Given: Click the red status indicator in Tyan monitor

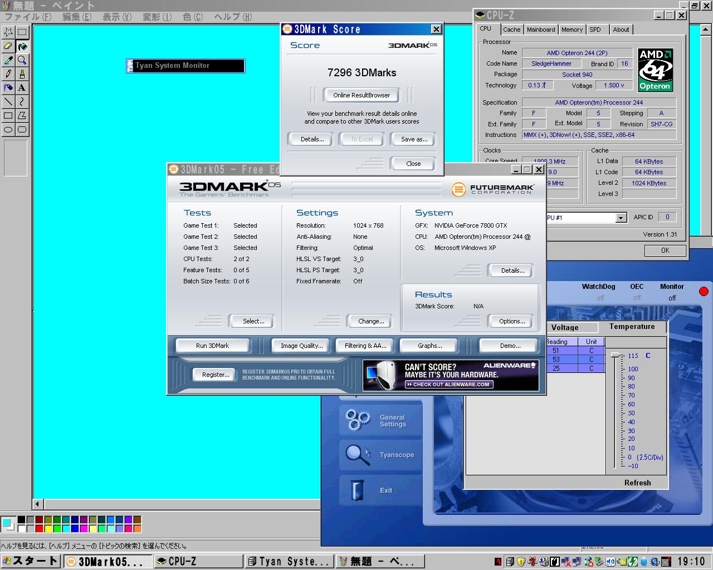Looking at the screenshot, I should [704, 291].
